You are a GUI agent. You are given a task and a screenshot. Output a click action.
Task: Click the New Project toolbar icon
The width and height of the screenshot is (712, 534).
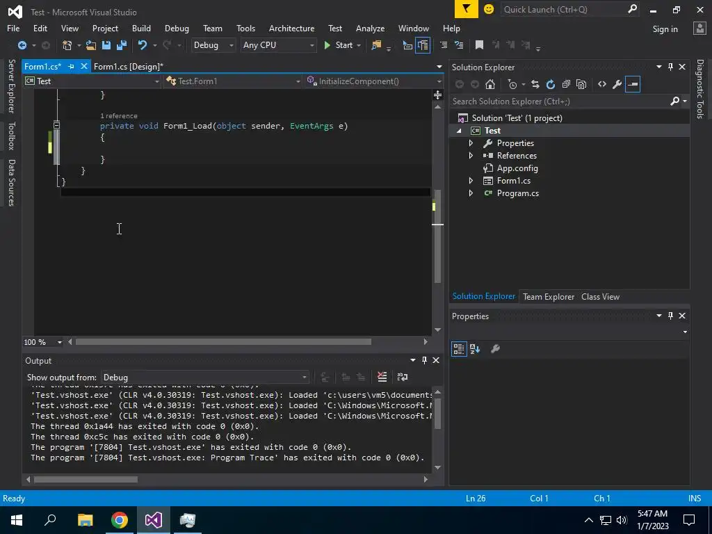pyautogui.click(x=67, y=45)
